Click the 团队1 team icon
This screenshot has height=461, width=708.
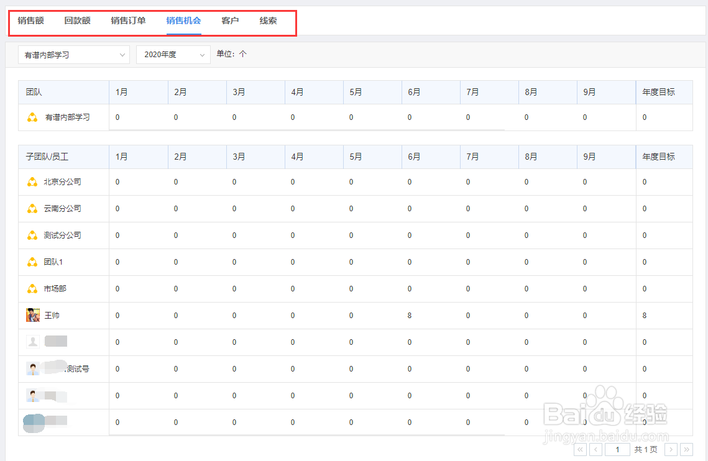32,262
